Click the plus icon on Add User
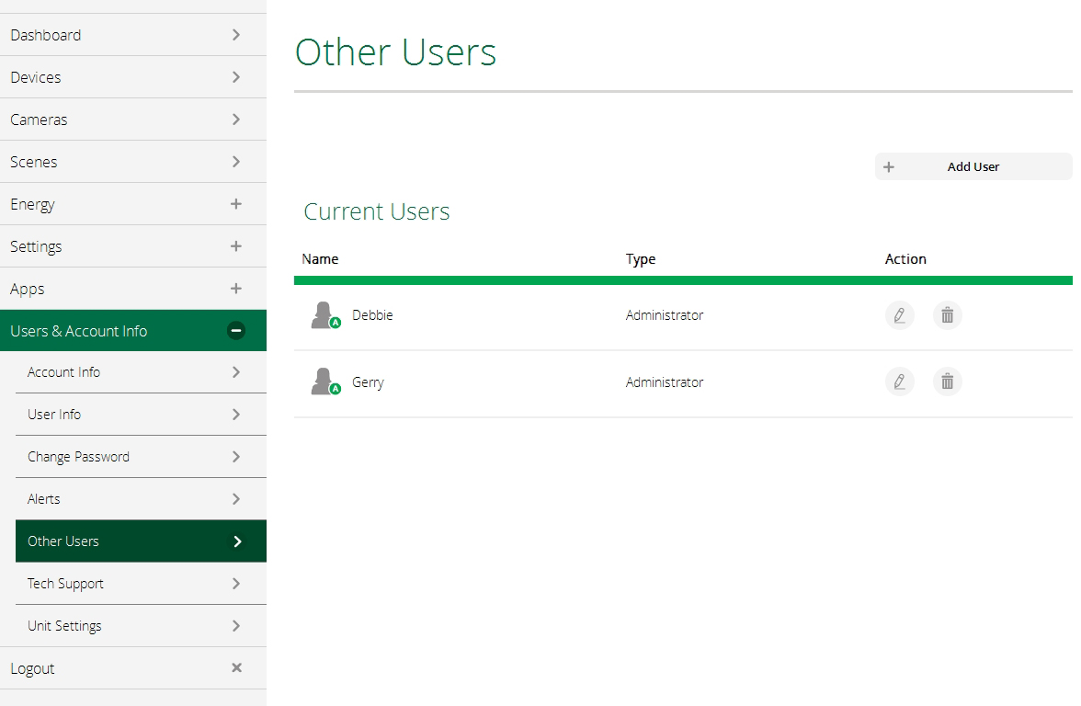This screenshot has height=706, width=1081. (x=889, y=167)
